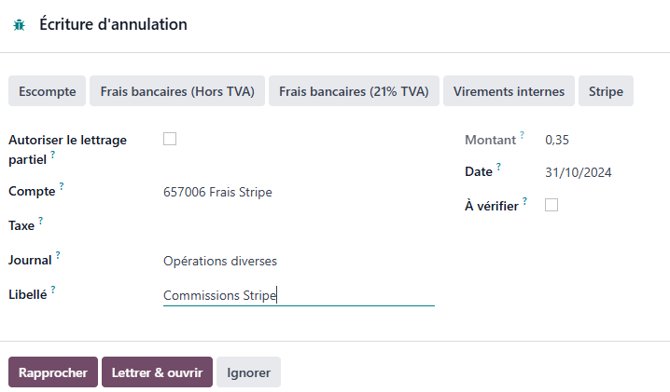Show help tooltip next to Montant
Viewport: 670px width, 392px height.
pos(522,135)
